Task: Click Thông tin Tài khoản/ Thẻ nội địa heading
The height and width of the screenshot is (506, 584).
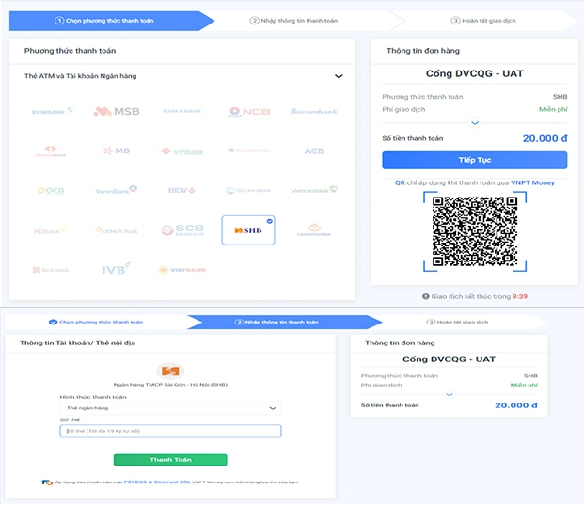Action: pos(77,343)
